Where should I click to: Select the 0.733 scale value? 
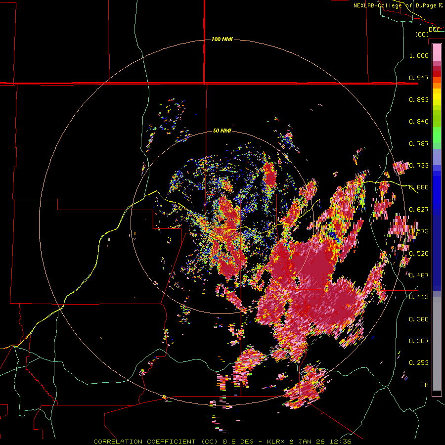click(x=419, y=166)
